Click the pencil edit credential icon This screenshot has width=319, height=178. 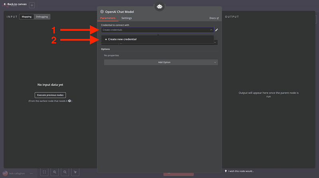(x=217, y=30)
